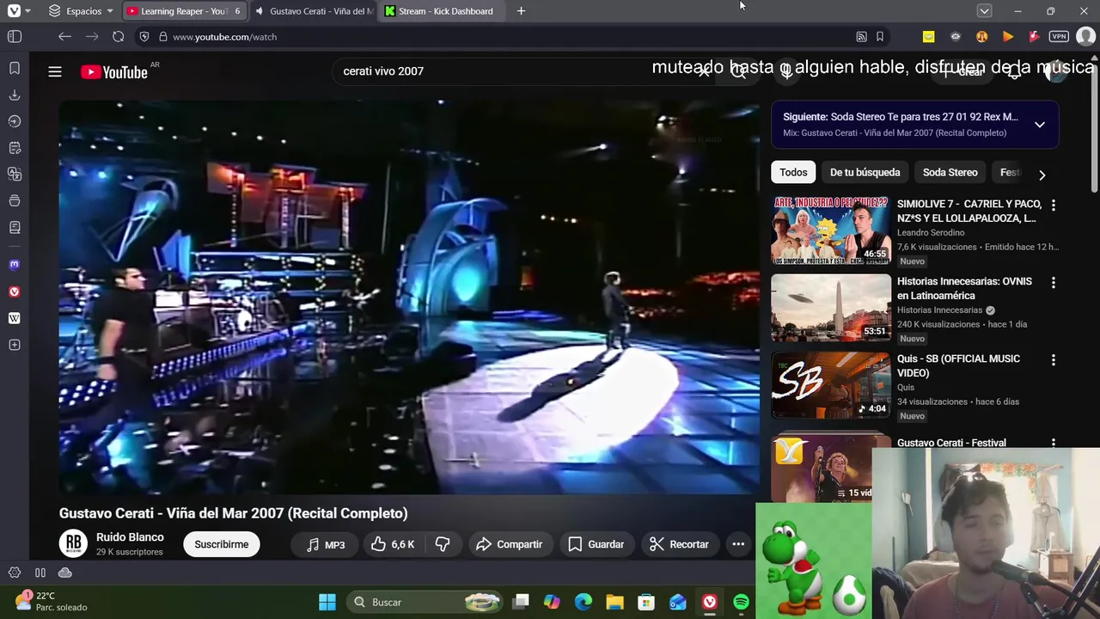Open YouTube guide hamburger menu
This screenshot has width=1100, height=619.
(x=55, y=71)
